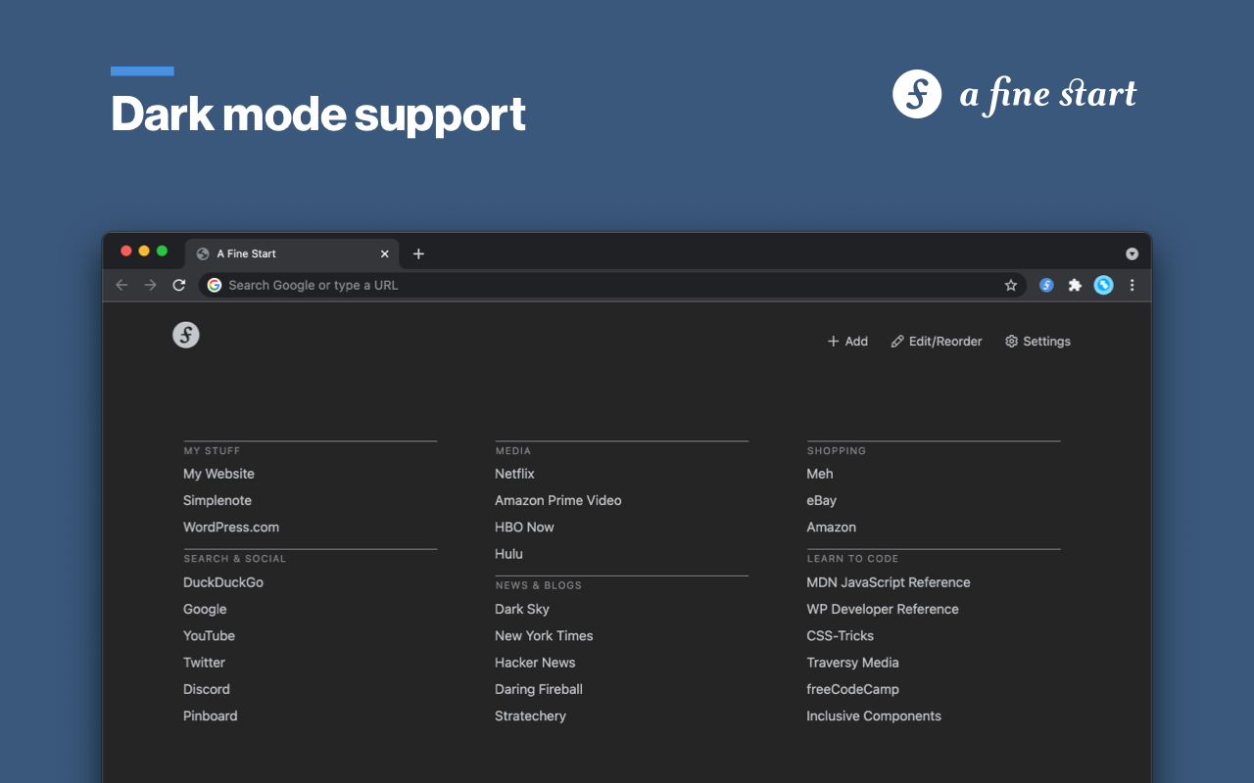This screenshot has width=1254, height=783.
Task: Open the Settings link
Action: [1037, 342]
